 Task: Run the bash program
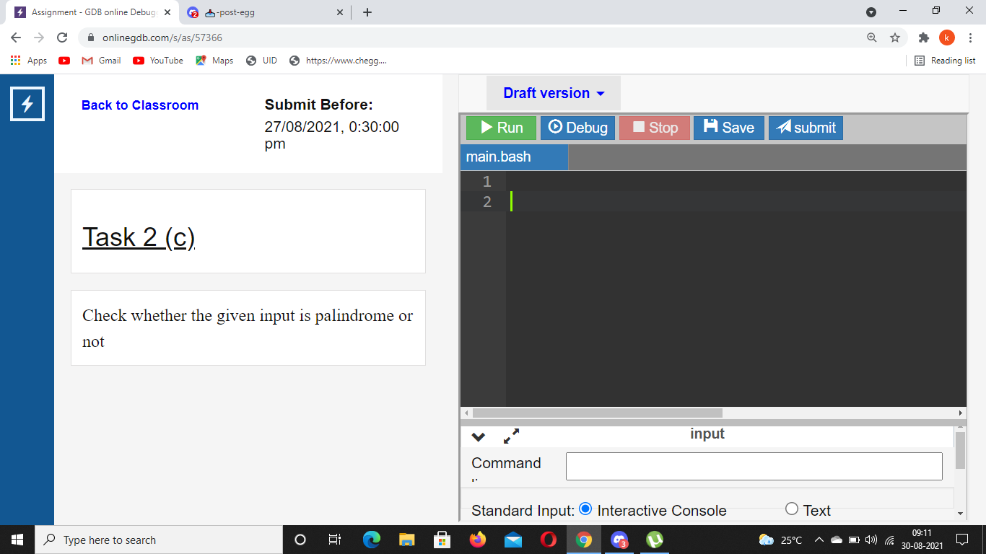tap(500, 128)
